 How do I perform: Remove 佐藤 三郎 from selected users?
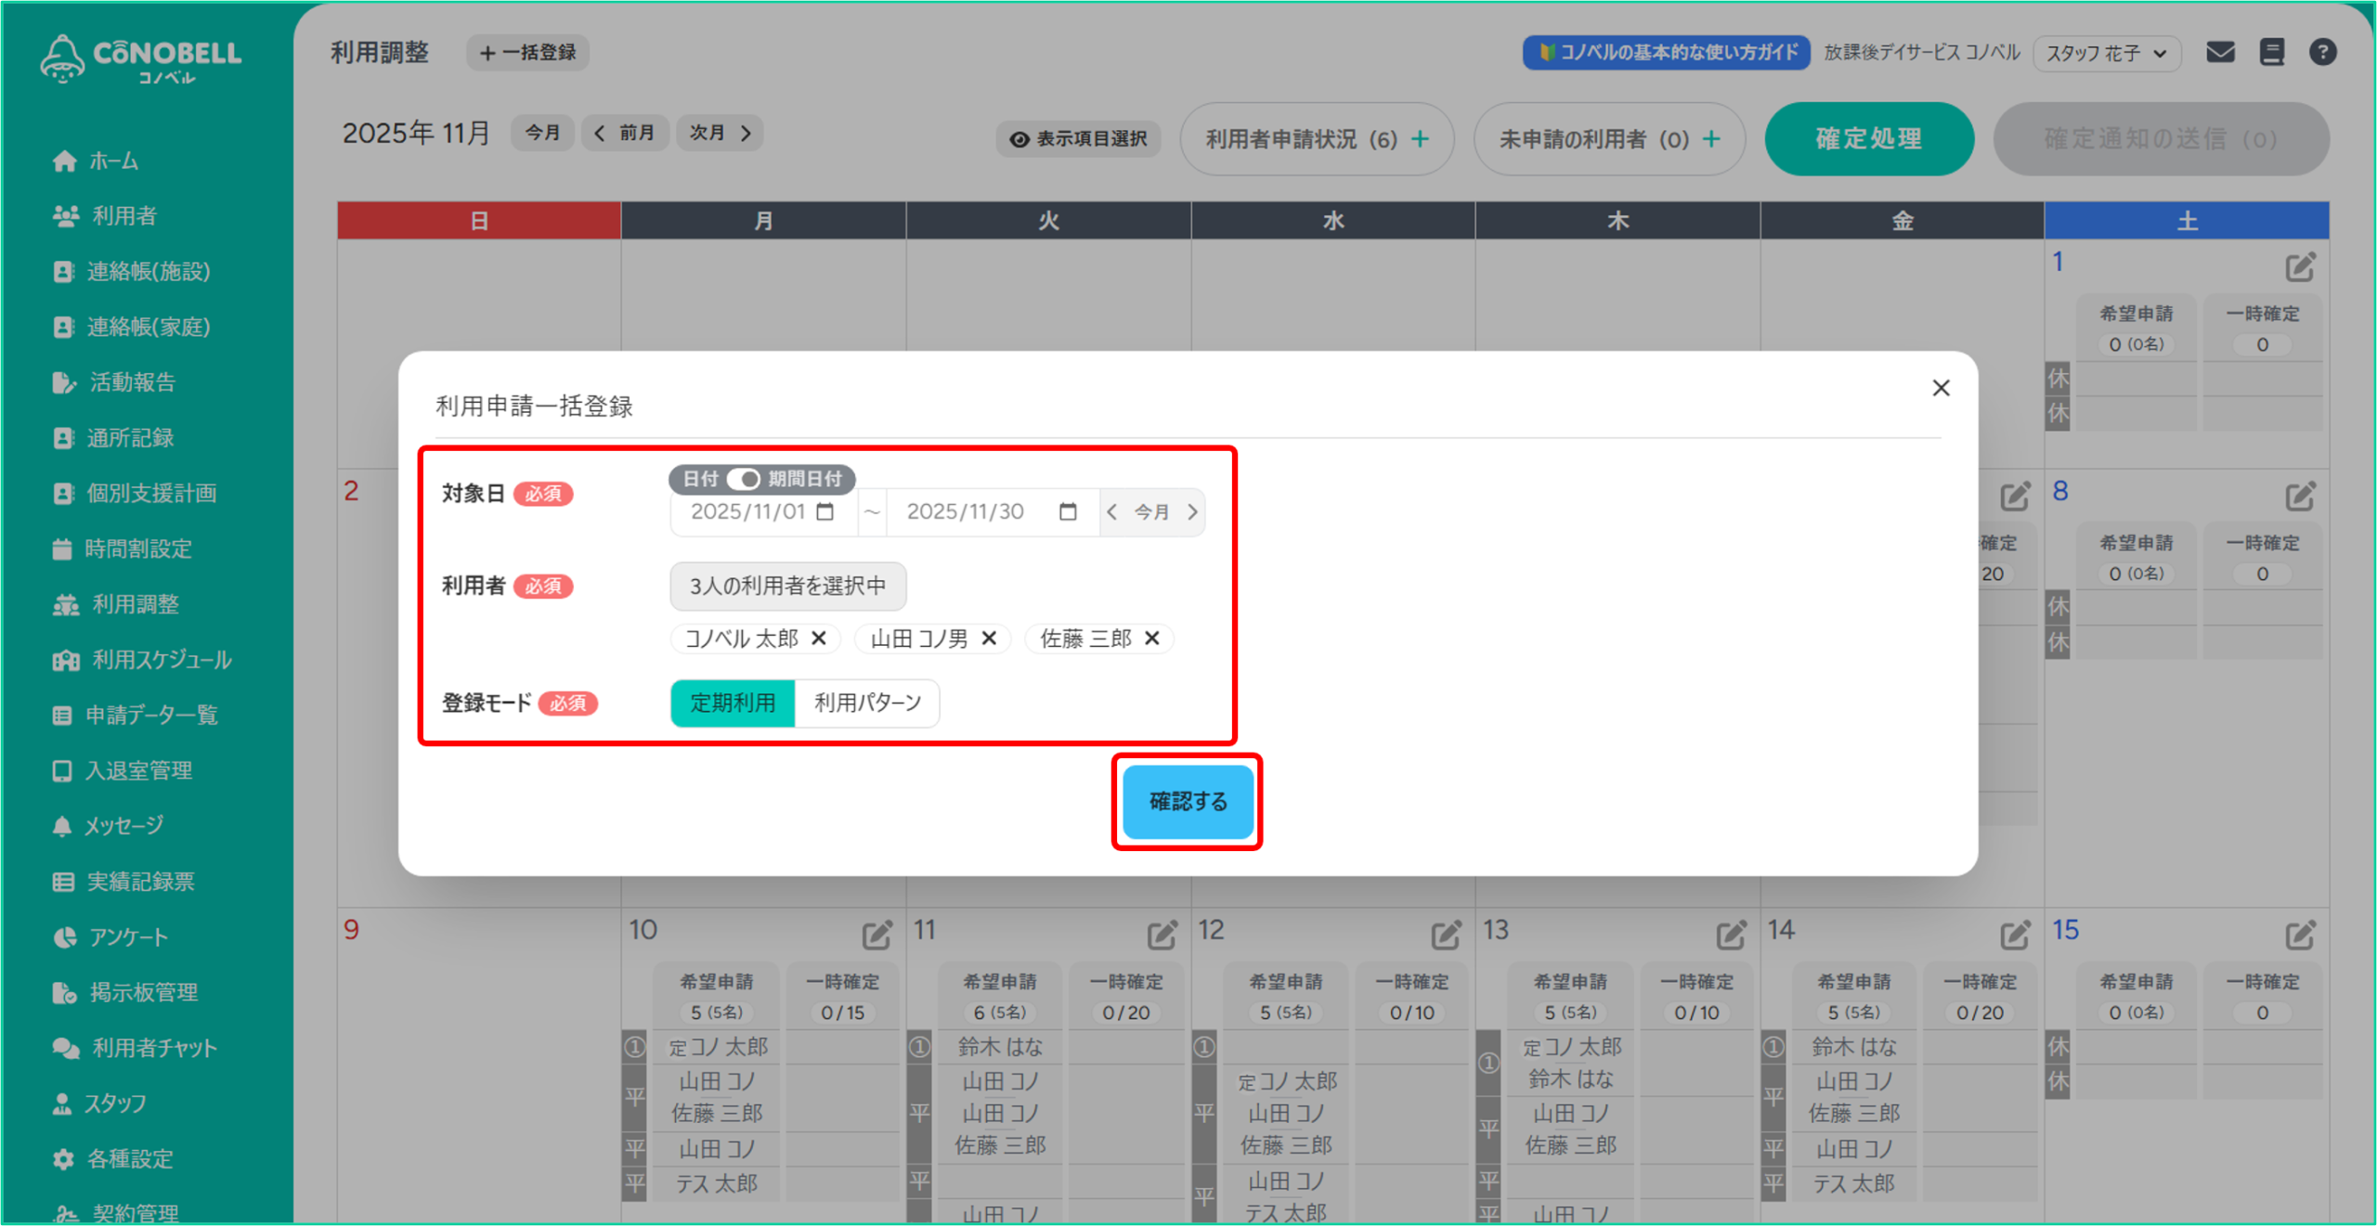1152,639
